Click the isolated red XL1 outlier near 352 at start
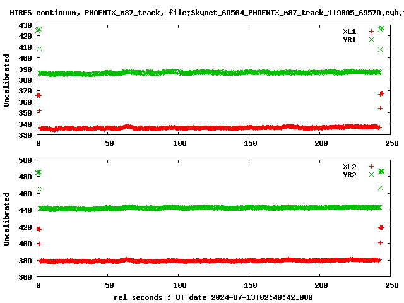 pos(39,111)
